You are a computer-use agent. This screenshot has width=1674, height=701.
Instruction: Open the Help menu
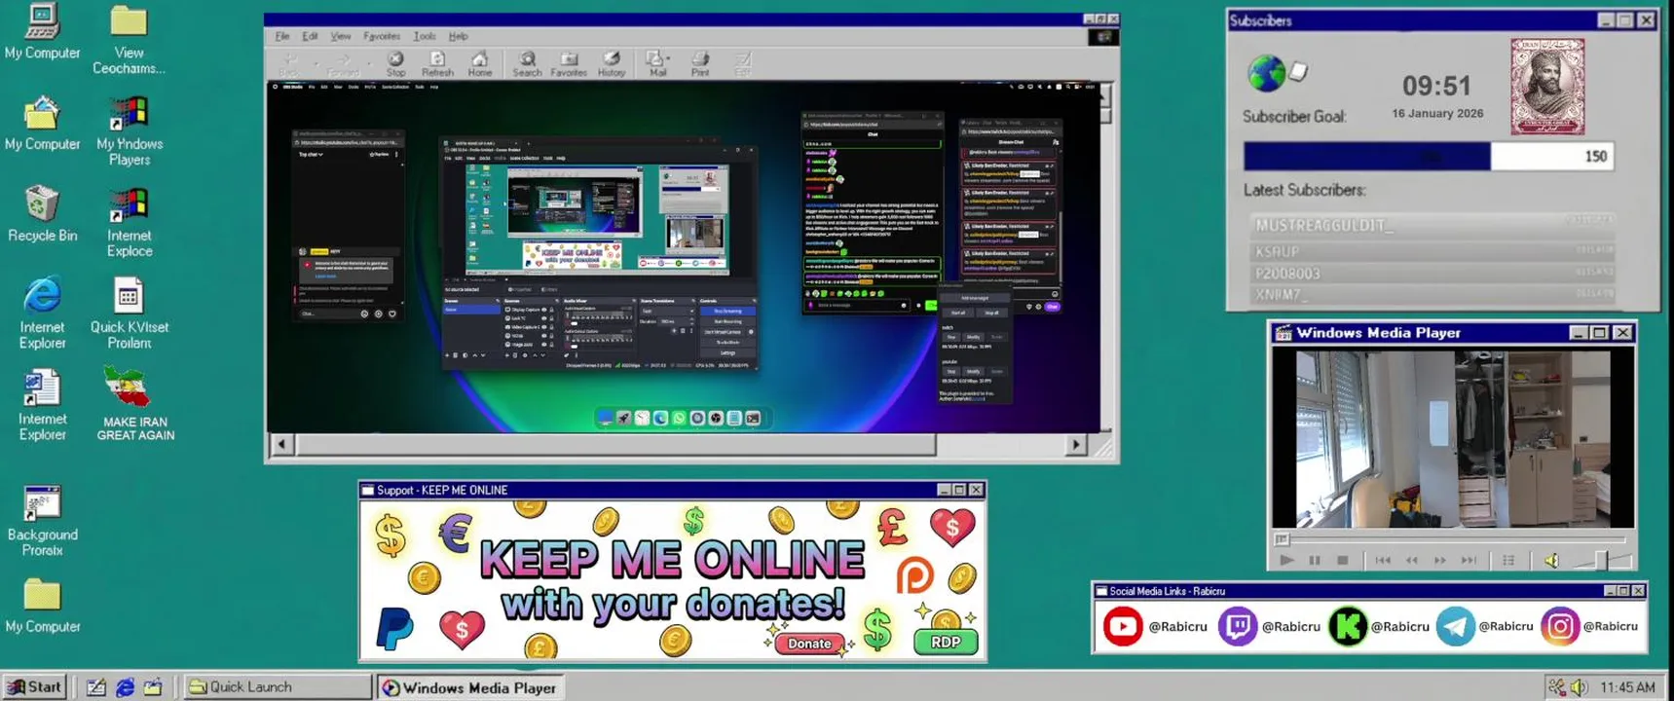(458, 36)
